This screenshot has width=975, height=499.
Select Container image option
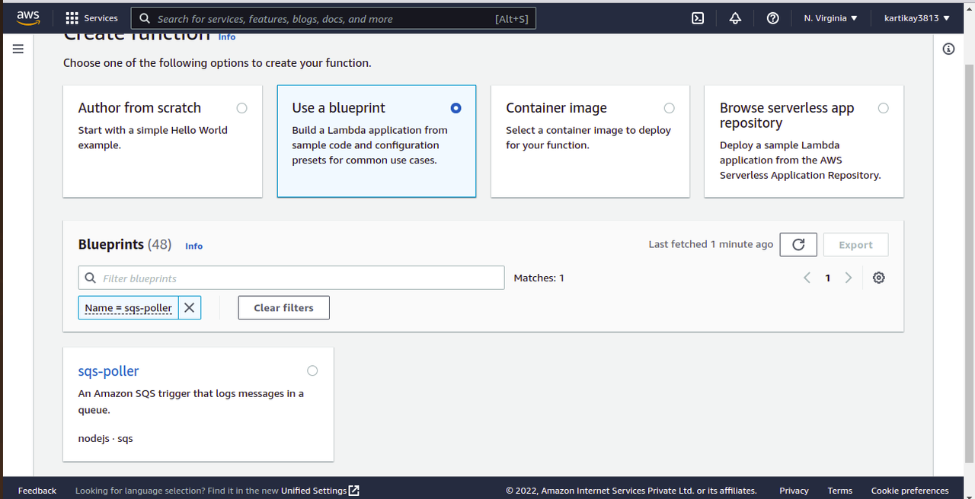(669, 108)
